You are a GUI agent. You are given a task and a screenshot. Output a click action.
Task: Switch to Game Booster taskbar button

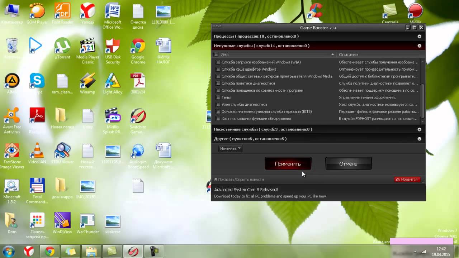tap(133, 251)
